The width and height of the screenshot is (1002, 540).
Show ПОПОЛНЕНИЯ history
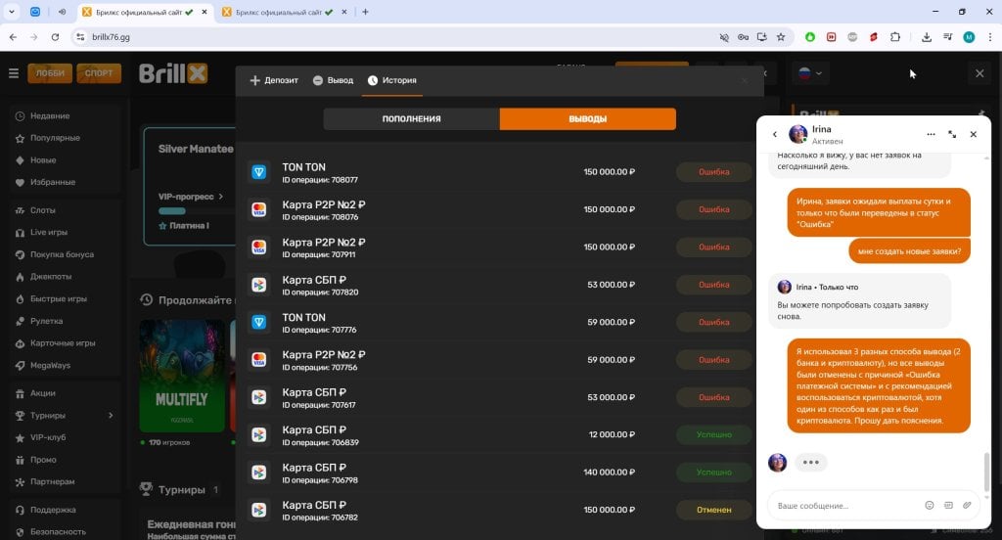click(x=412, y=119)
